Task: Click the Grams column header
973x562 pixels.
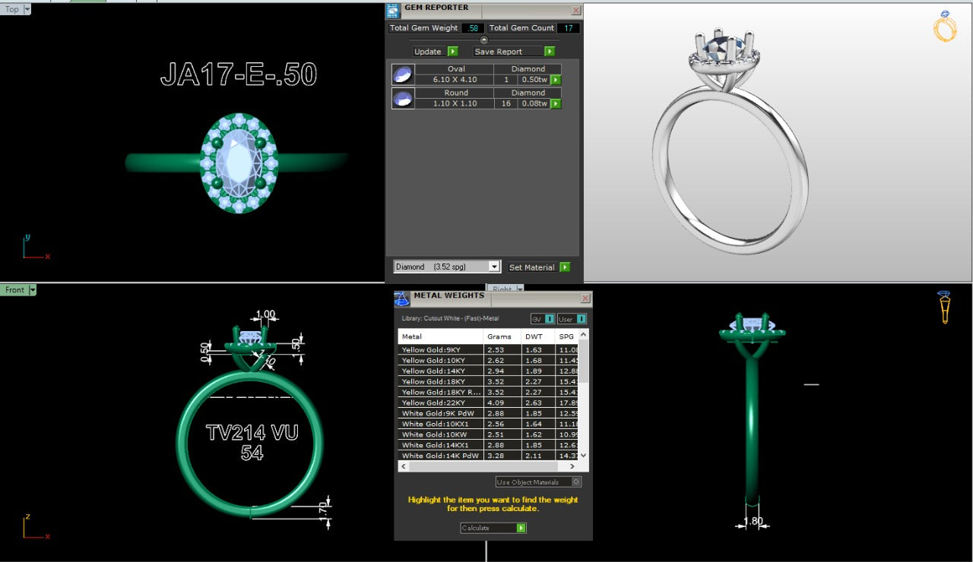Action: (502, 336)
